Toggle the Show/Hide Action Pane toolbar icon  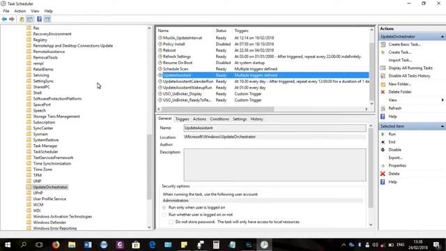pos(47,19)
